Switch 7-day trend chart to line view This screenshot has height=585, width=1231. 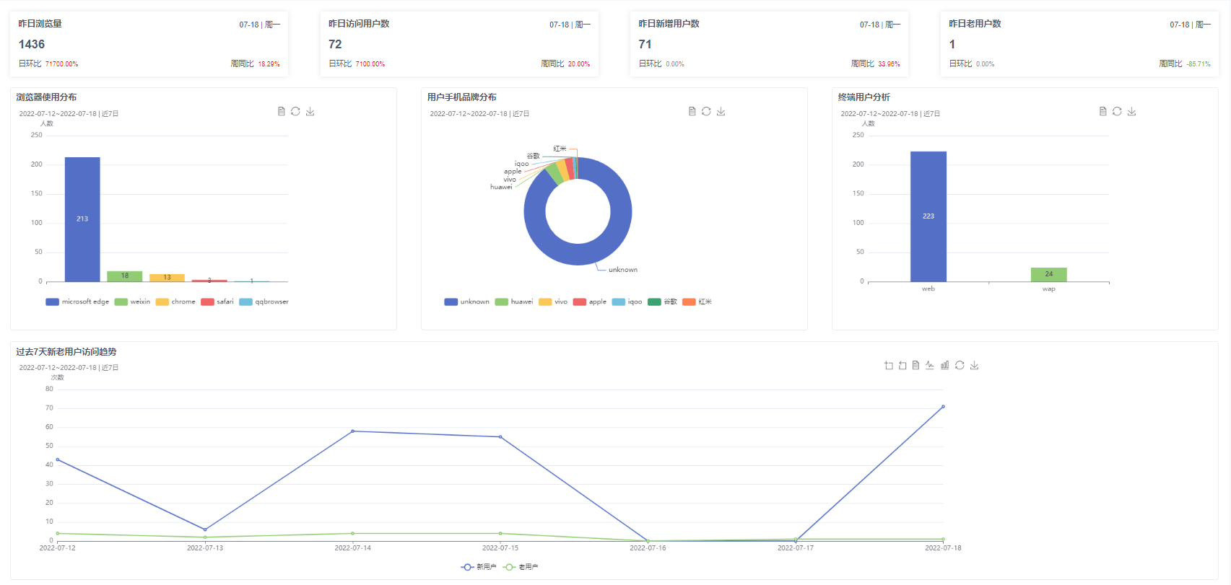pyautogui.click(x=930, y=365)
